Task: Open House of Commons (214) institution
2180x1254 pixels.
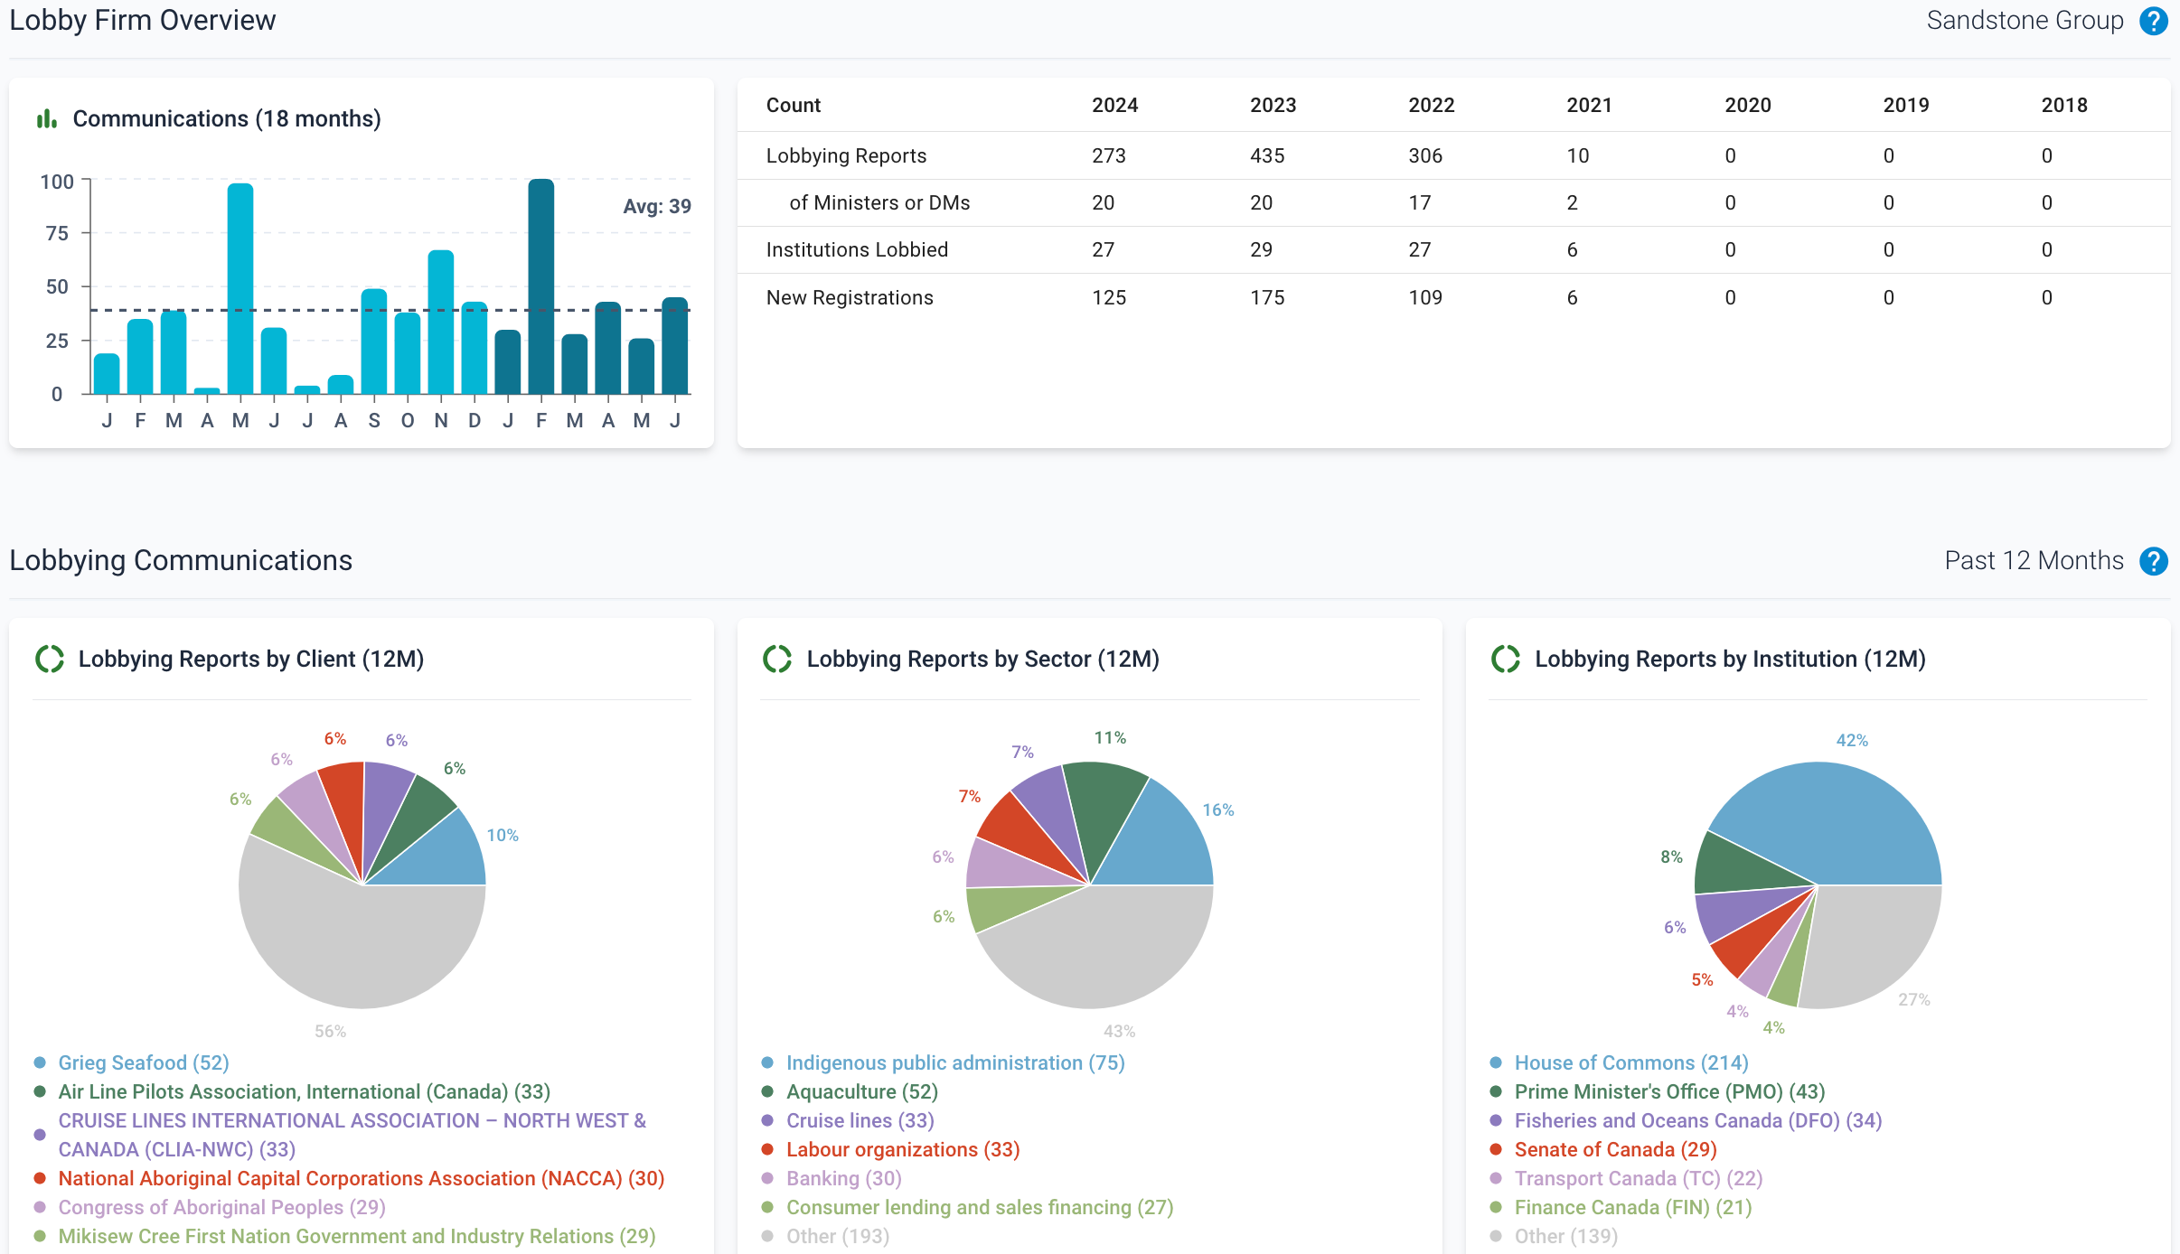Action: [1631, 1062]
